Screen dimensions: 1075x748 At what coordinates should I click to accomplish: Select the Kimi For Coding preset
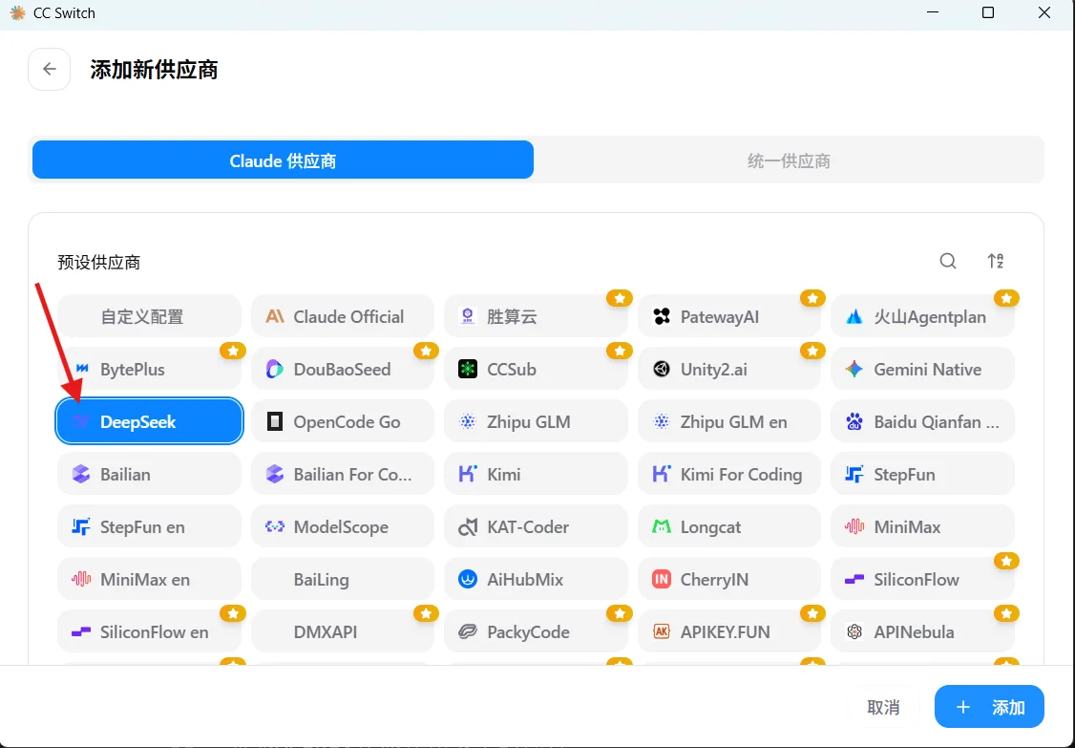coord(729,474)
